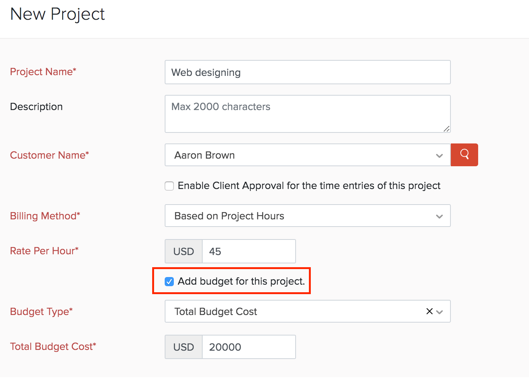Viewport: 529px width, 378px height.
Task: Click the chevron icon on the Budget Type field
Action: (x=439, y=311)
